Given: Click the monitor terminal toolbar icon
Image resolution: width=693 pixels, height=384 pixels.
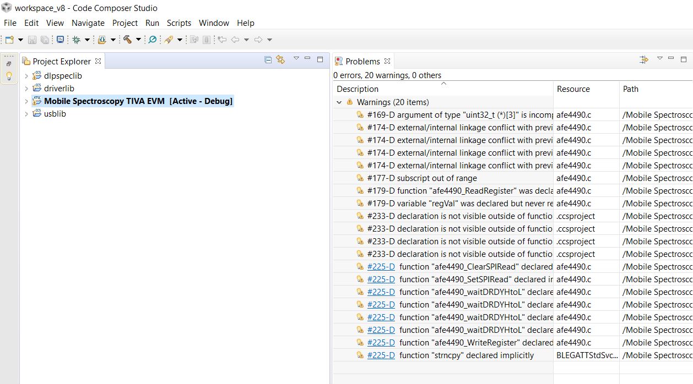Looking at the screenshot, I should click(60, 40).
